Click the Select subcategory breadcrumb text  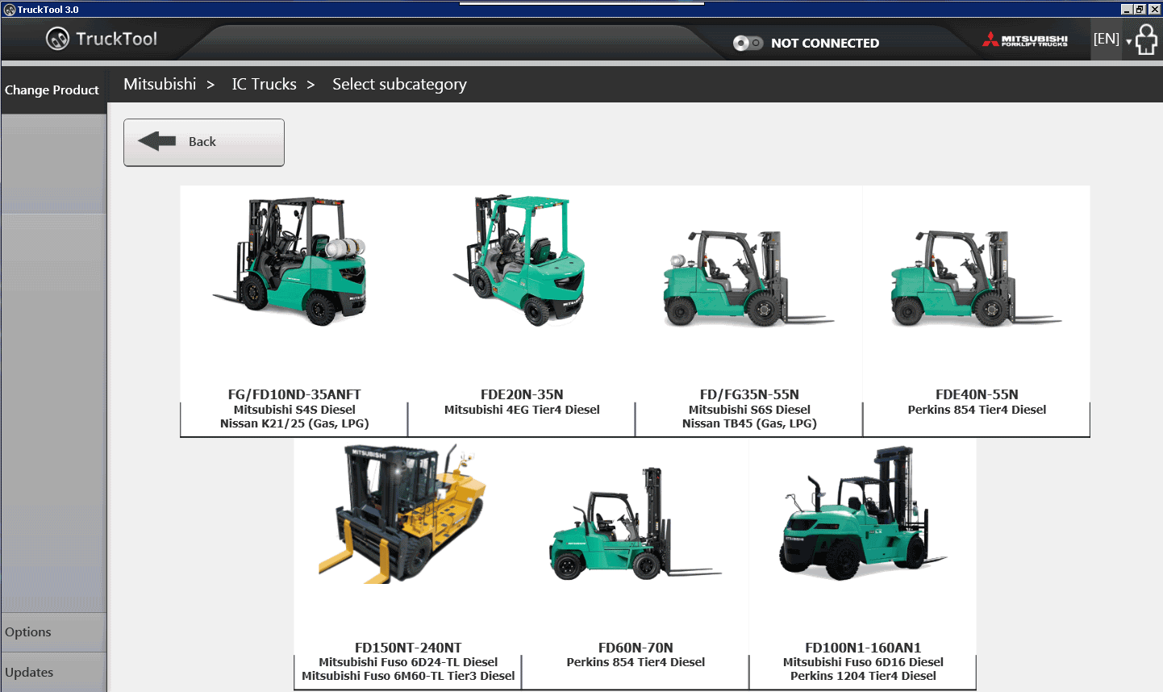[399, 85]
